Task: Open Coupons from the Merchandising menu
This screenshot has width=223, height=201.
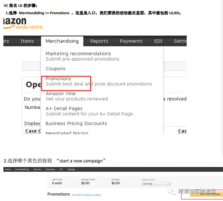Action: pos(55,69)
